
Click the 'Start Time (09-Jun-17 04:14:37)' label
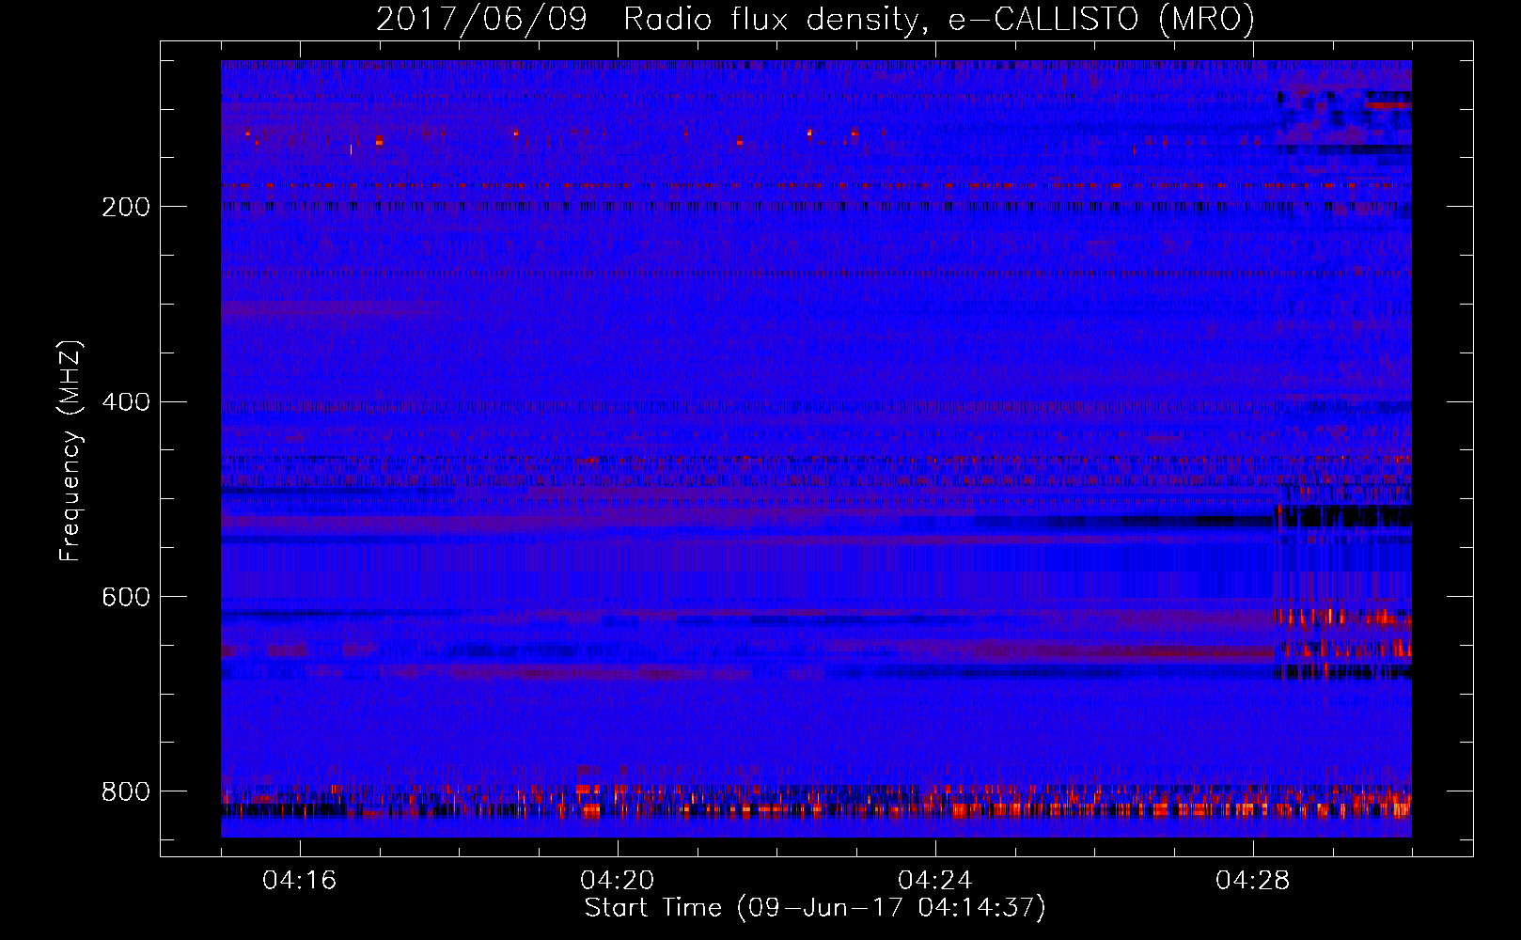[815, 908]
